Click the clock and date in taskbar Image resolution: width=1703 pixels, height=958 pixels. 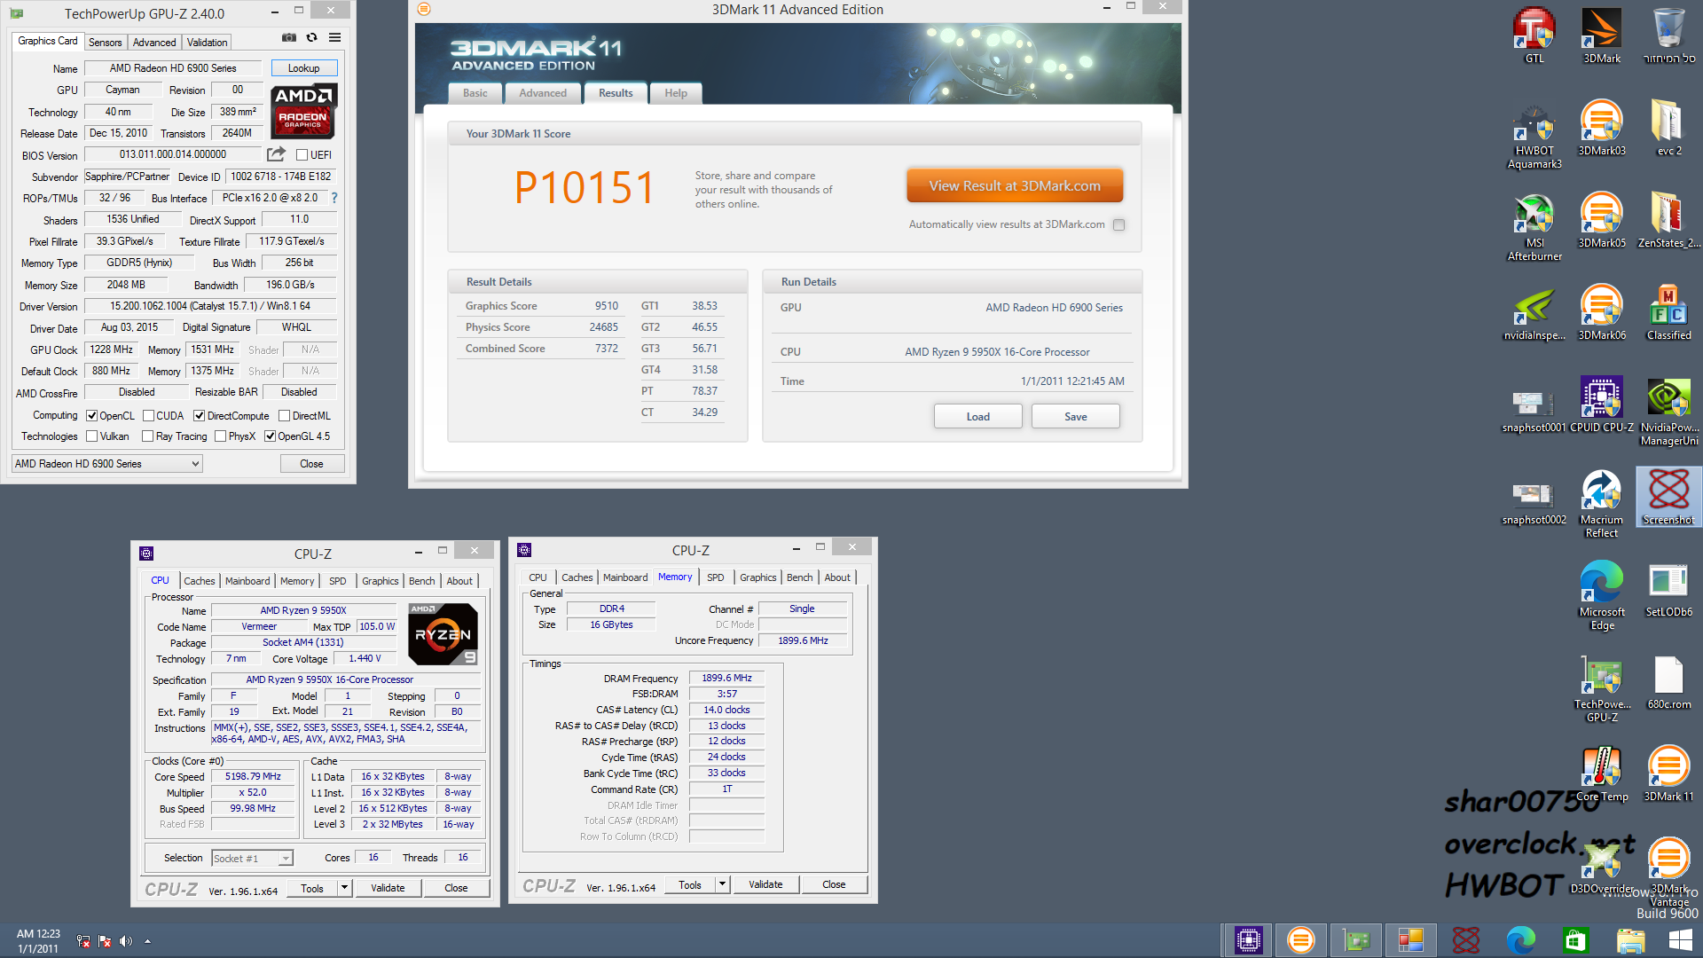coord(38,941)
